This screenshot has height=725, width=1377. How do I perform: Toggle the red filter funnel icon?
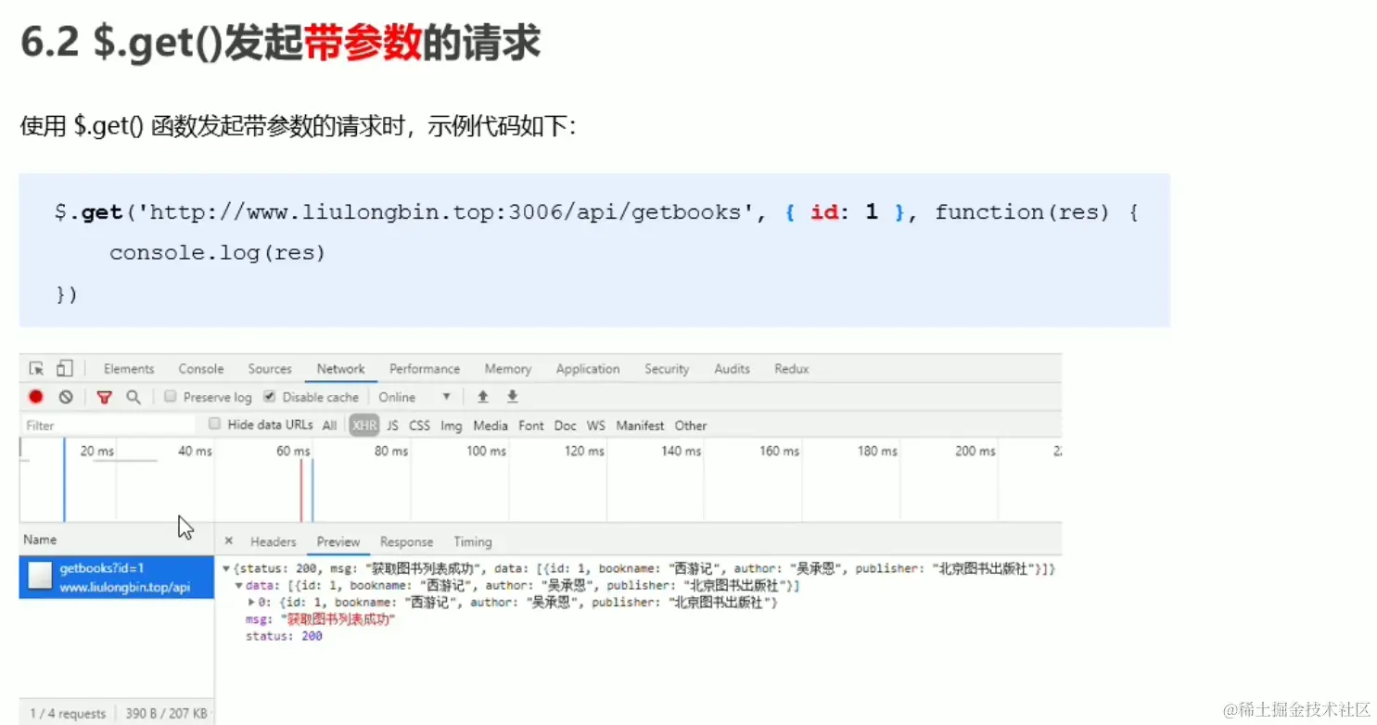pos(105,397)
